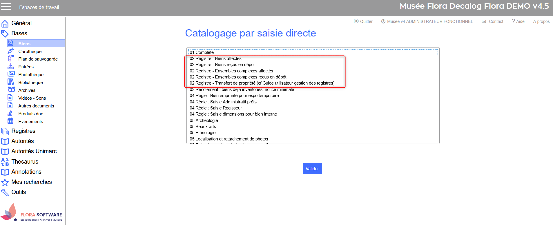Click the Evènements calendar icon

(x=11, y=121)
